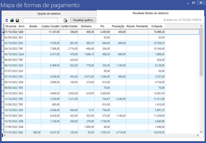
Task: Click the Visualizar gráfico button
Action: pos(83,20)
